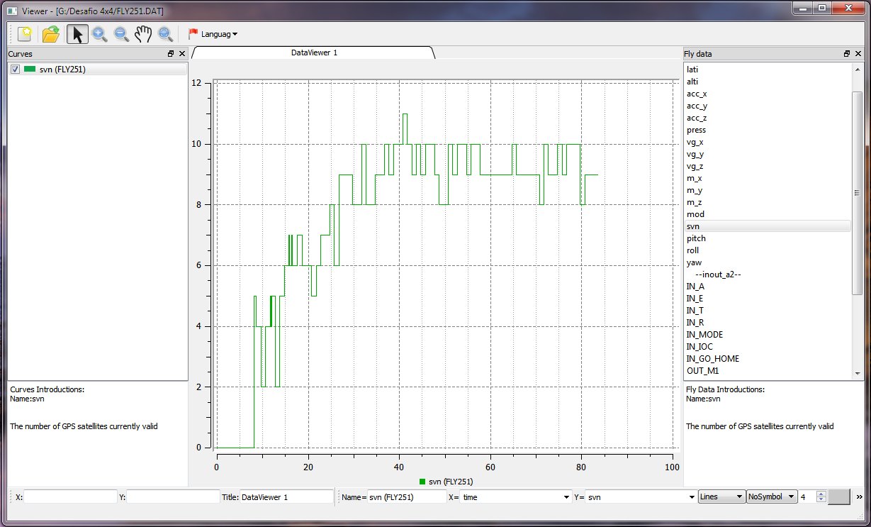This screenshot has width=871, height=527.
Task: Select the arrow pointer tool
Action: [x=77, y=34]
